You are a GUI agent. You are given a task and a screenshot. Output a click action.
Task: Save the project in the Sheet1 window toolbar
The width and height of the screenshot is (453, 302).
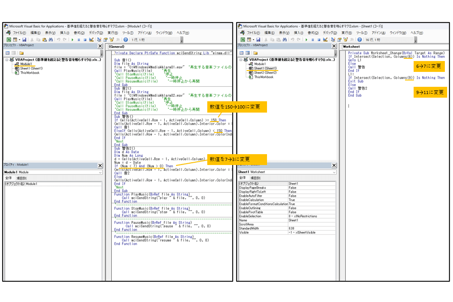point(258,39)
